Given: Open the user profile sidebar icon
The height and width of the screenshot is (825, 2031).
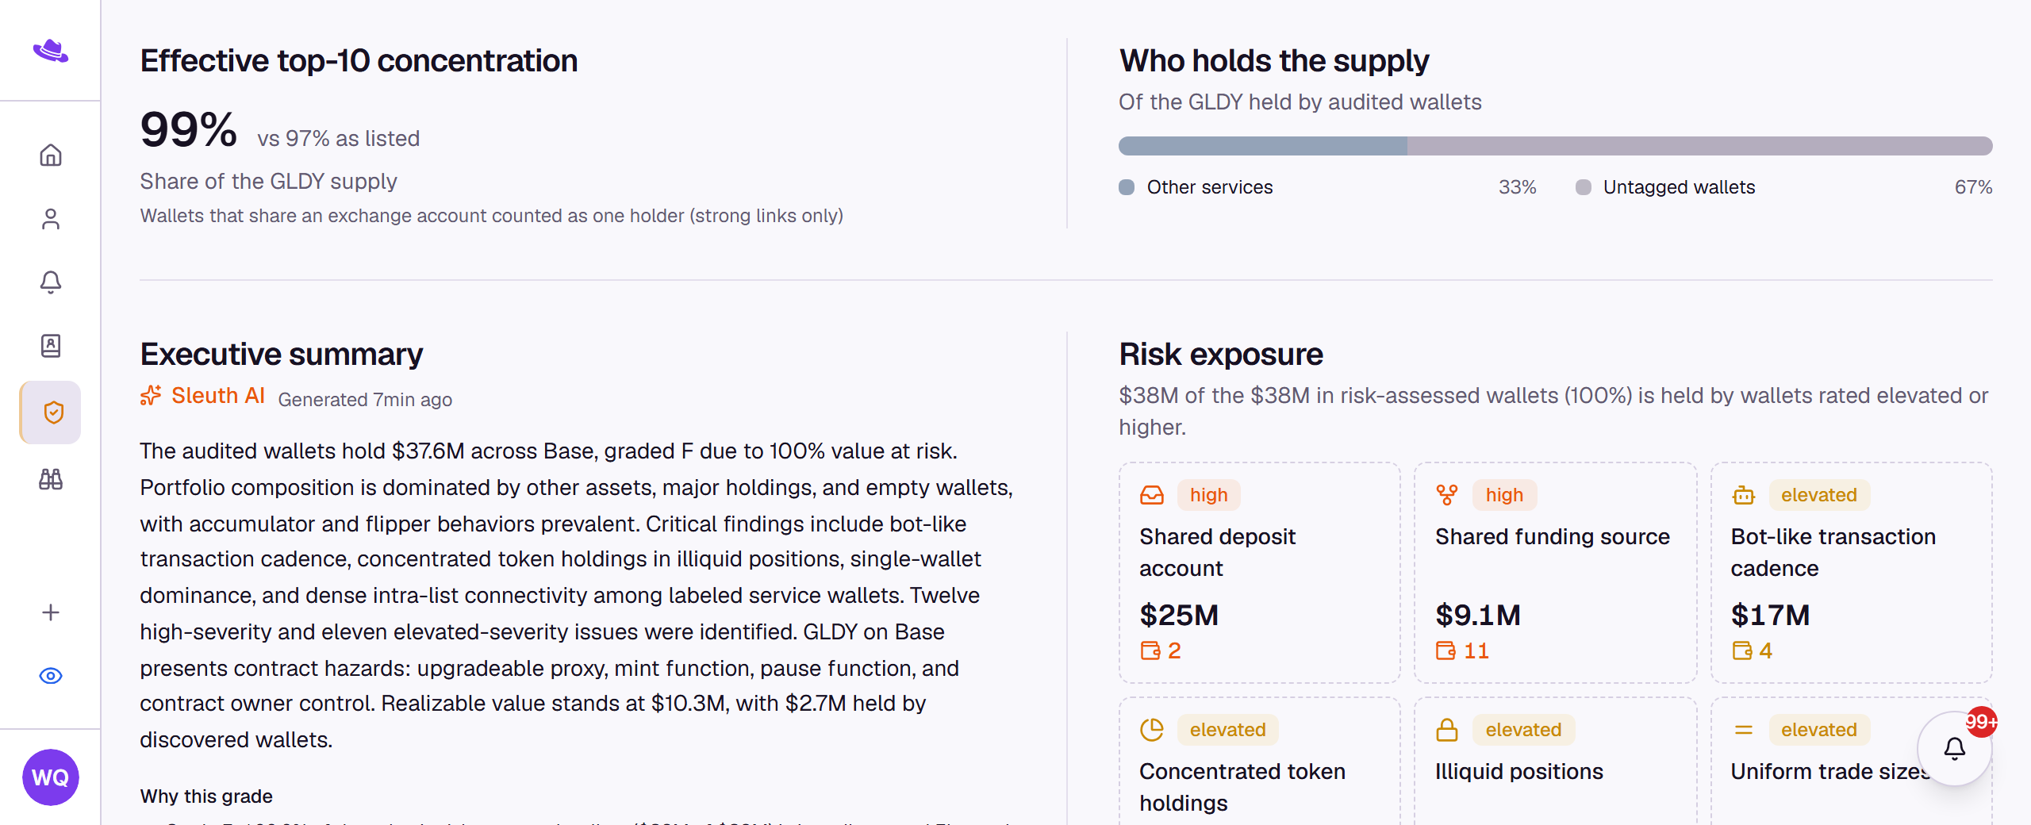Looking at the screenshot, I should (51, 218).
